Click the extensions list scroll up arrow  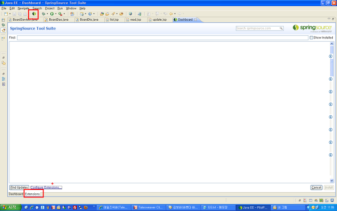coord(332,44)
